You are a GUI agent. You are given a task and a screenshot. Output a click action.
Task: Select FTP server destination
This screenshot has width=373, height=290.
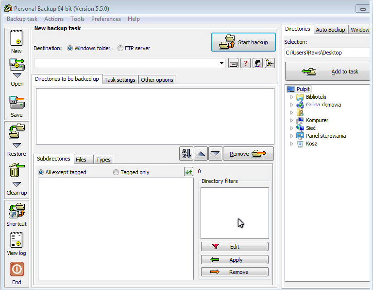[134, 48]
